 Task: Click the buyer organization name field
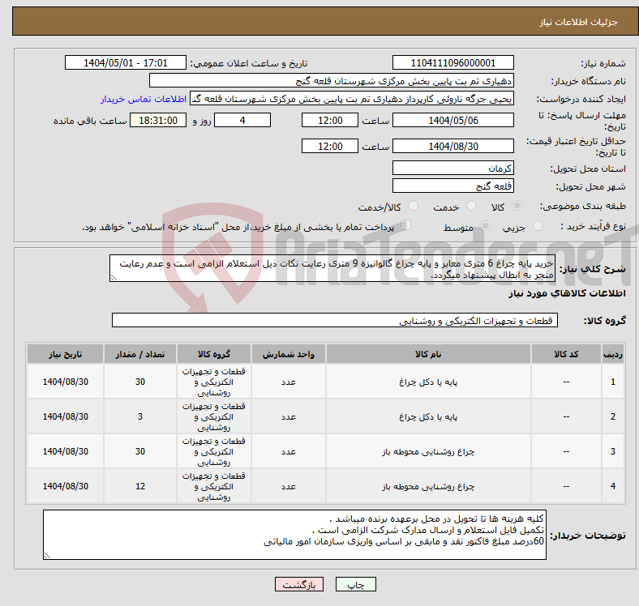332,80
